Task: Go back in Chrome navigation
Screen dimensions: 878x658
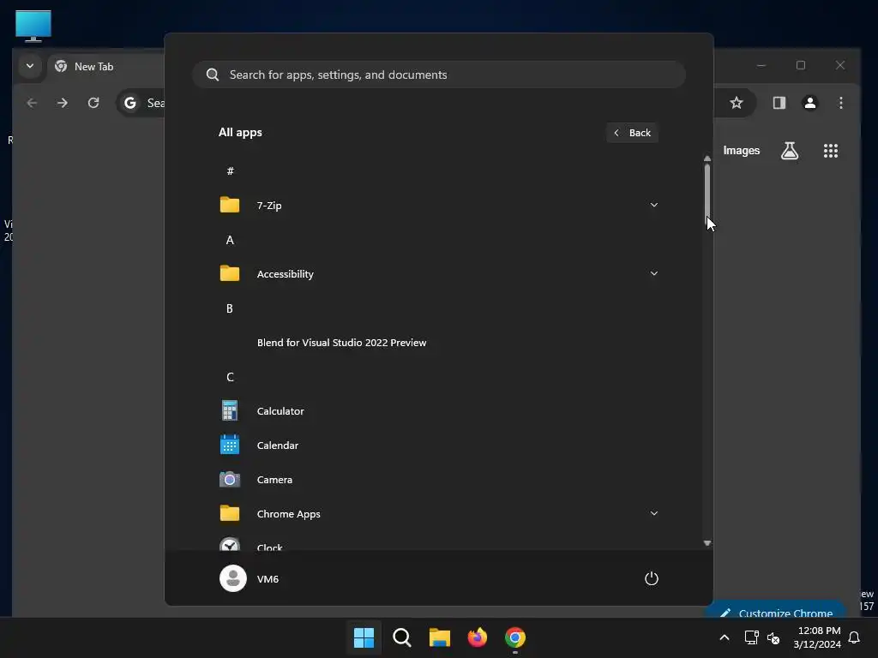Action: point(32,103)
